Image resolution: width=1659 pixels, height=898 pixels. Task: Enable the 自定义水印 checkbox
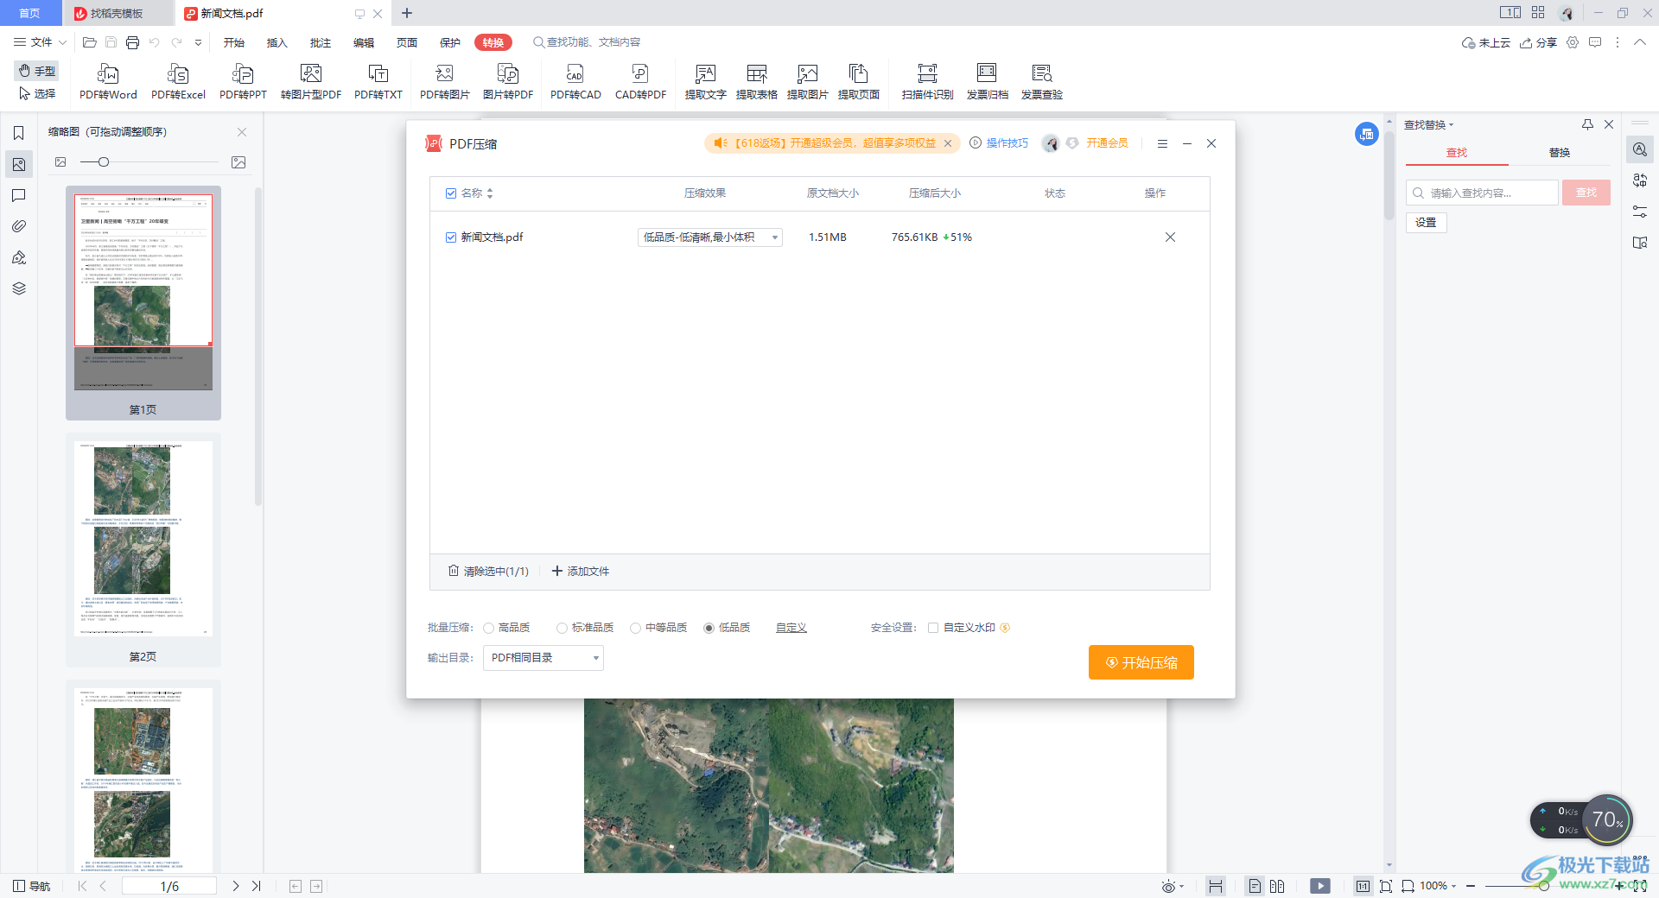(933, 628)
